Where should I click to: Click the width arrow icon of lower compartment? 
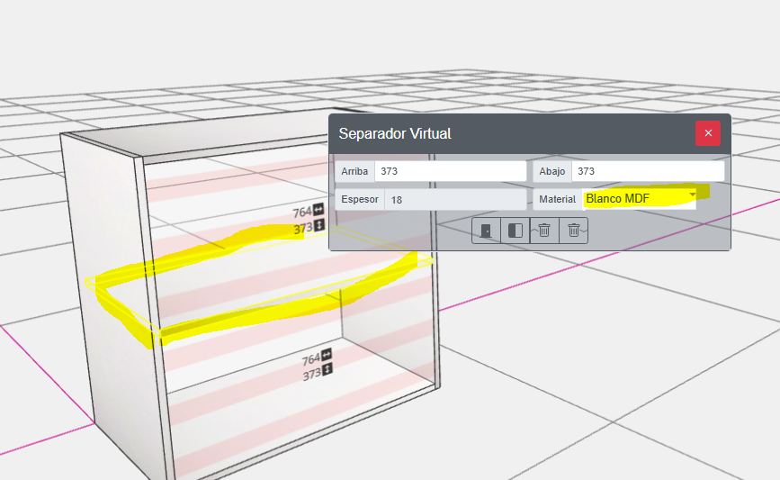click(327, 355)
